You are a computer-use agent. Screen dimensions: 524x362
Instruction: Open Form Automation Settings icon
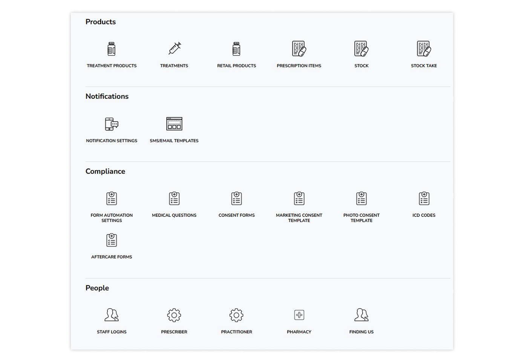point(112,198)
